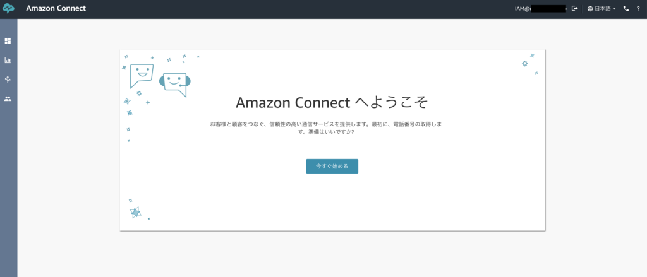Click the sparkle decoration at the card's top-right
Screen dimensions: 647x277
(x=525, y=64)
